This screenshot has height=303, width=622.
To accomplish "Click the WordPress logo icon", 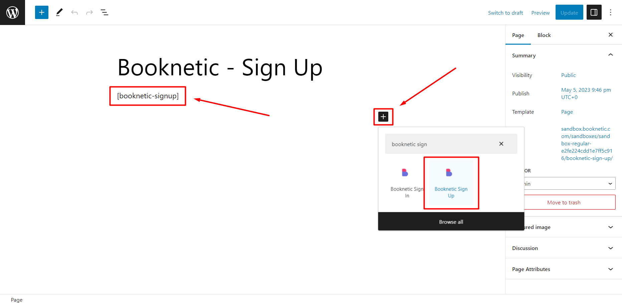I will 12,12.
